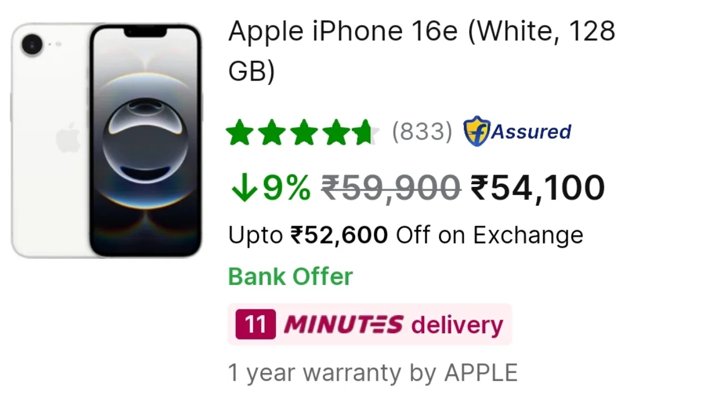The height and width of the screenshot is (408, 725).
Task: Click the Assured badge text
Action: (x=531, y=132)
